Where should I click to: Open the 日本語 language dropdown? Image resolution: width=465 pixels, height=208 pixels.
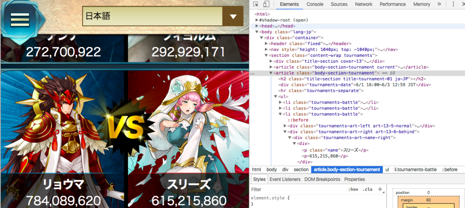click(x=163, y=16)
